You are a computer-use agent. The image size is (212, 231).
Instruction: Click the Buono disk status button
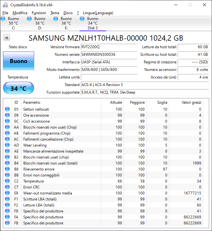[x=19, y=61]
